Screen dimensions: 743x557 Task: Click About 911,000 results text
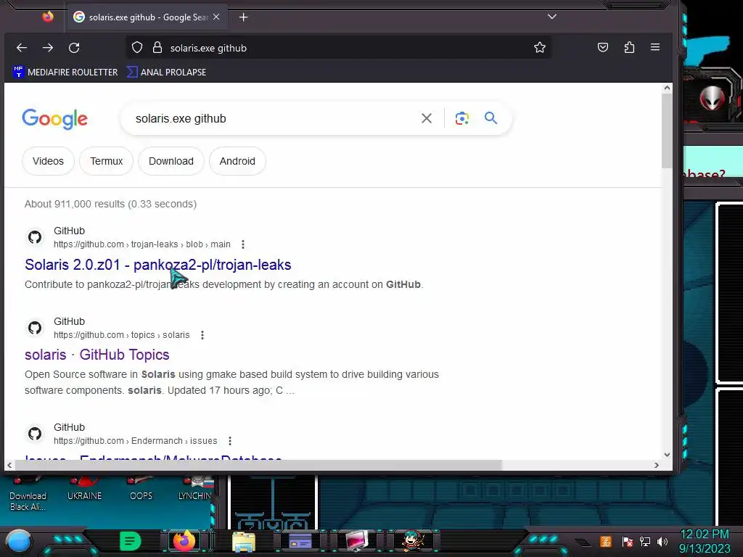click(x=111, y=204)
